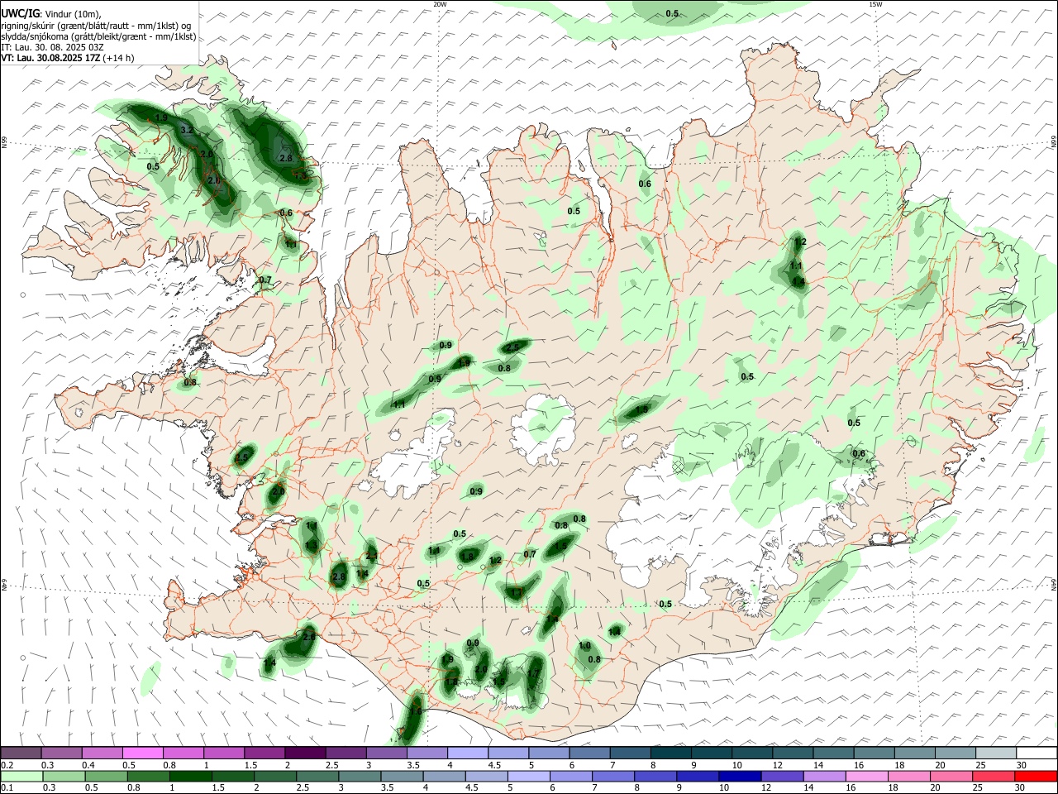Click the 3.2 precipitation value over the Westfjords
The width and height of the screenshot is (1058, 794).
click(187, 131)
